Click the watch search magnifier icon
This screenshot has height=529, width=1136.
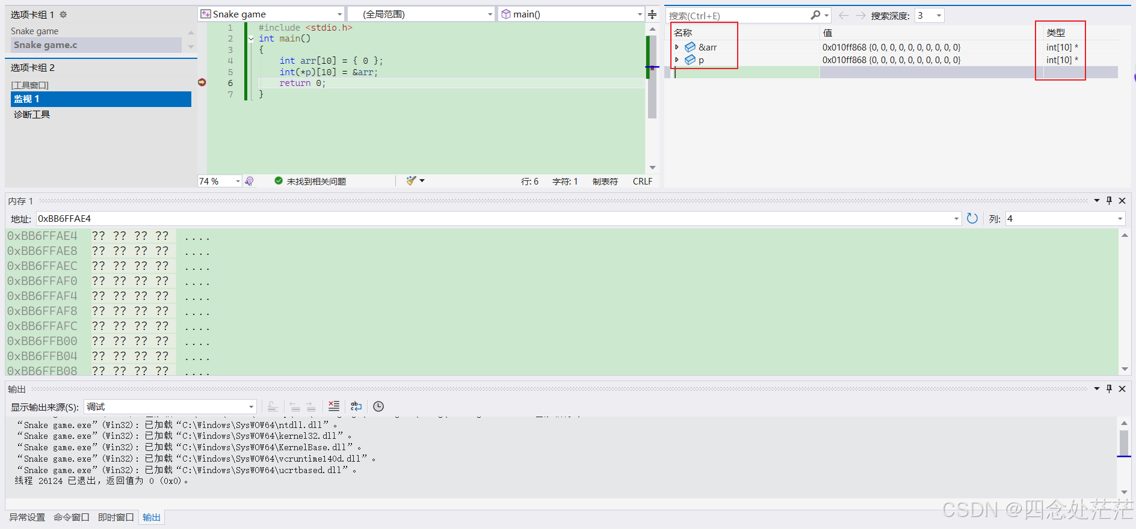815,15
